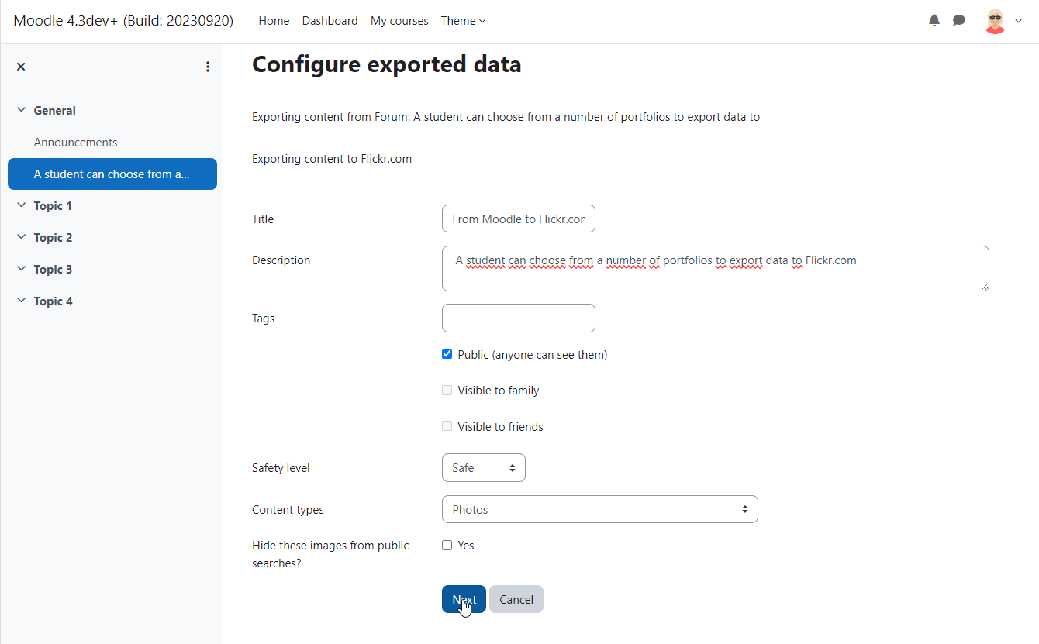This screenshot has height=644, width=1039.
Task: Expand the user menu arrow
Action: pyautogui.click(x=1019, y=21)
